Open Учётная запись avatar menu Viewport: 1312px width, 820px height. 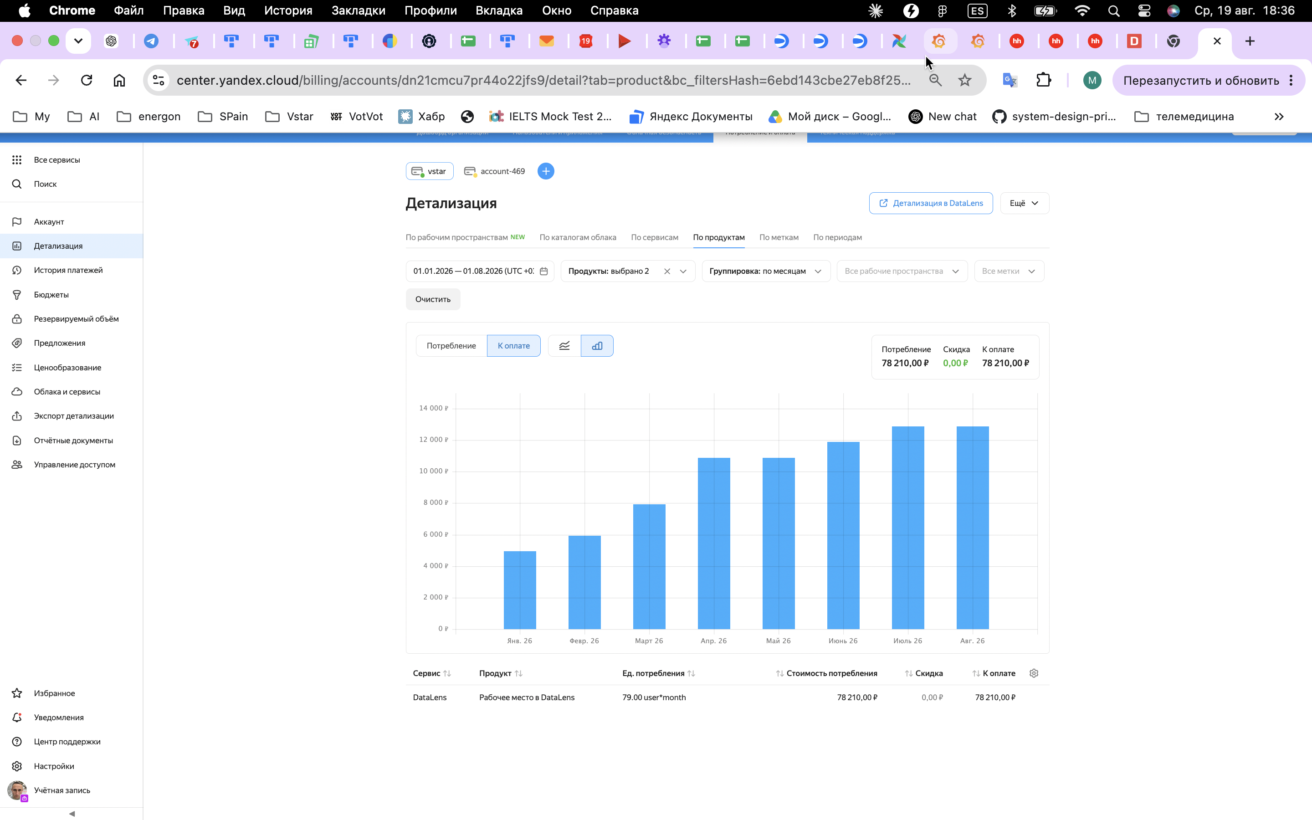17,791
